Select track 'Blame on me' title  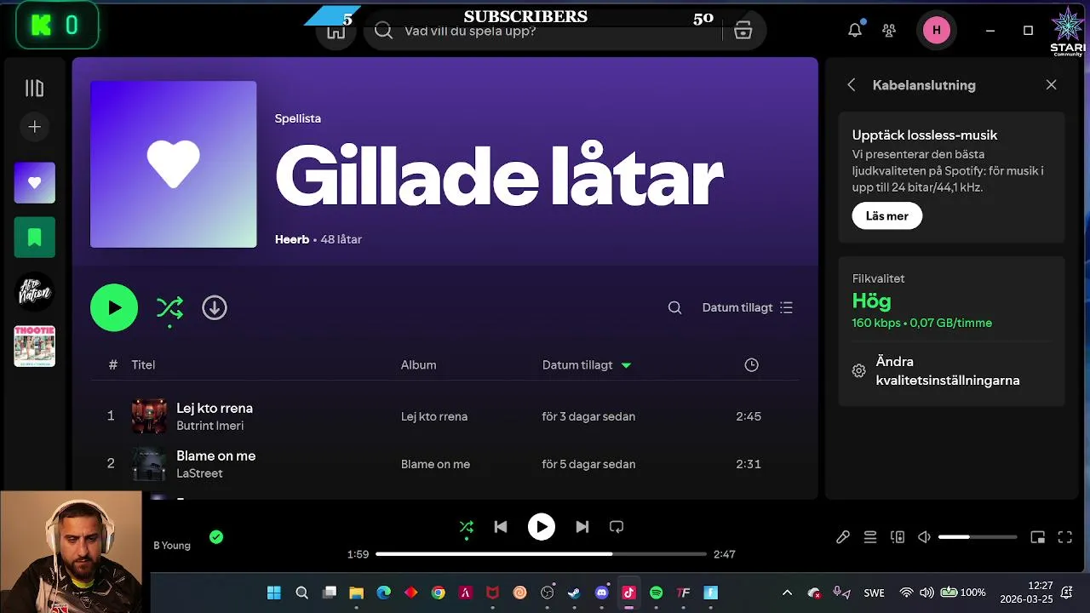pyautogui.click(x=215, y=455)
